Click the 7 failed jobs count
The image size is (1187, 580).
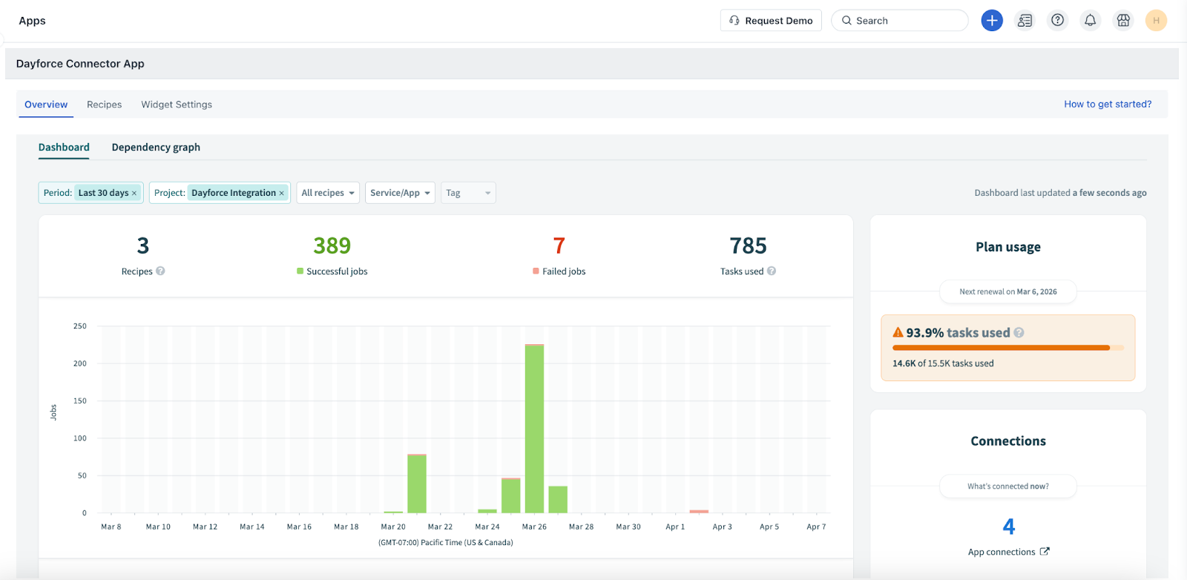click(x=559, y=245)
